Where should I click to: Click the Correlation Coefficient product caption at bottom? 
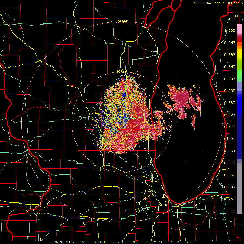[x=123, y=242]
